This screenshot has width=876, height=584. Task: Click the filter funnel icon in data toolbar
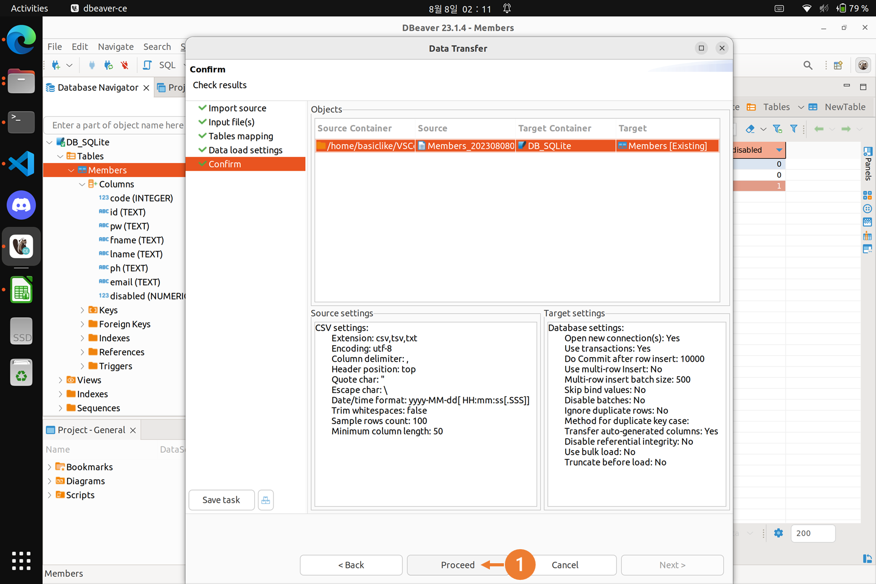[793, 129]
